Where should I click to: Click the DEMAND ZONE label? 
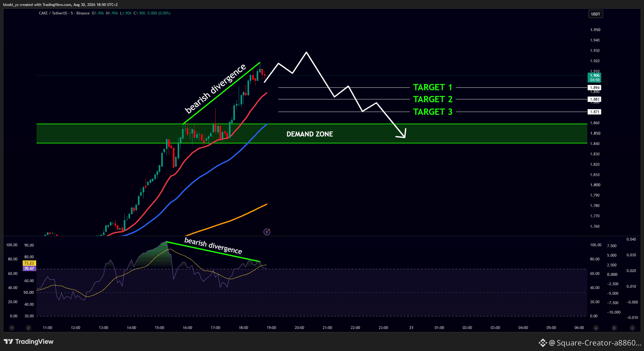(310, 134)
